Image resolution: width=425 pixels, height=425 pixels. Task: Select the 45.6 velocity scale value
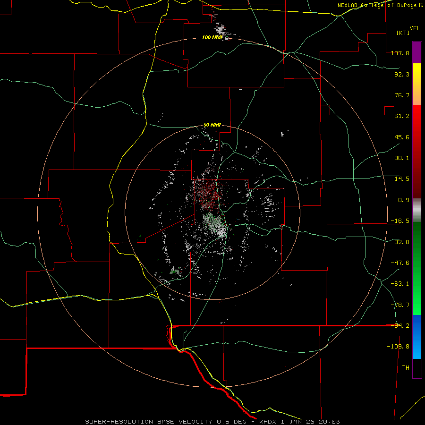click(x=402, y=137)
